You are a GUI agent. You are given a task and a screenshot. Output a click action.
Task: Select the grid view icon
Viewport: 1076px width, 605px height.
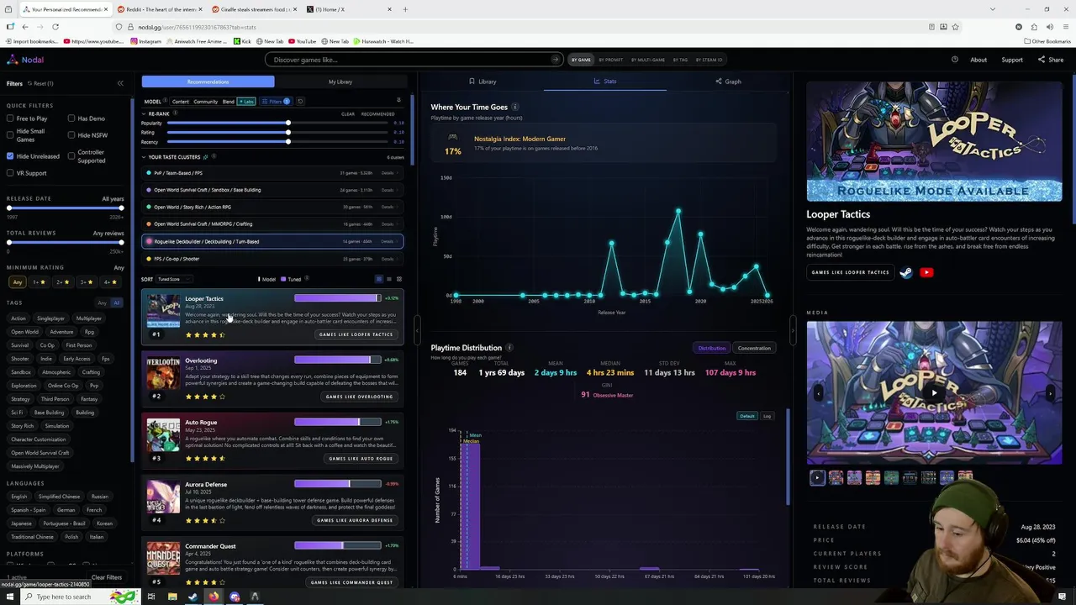coord(398,279)
